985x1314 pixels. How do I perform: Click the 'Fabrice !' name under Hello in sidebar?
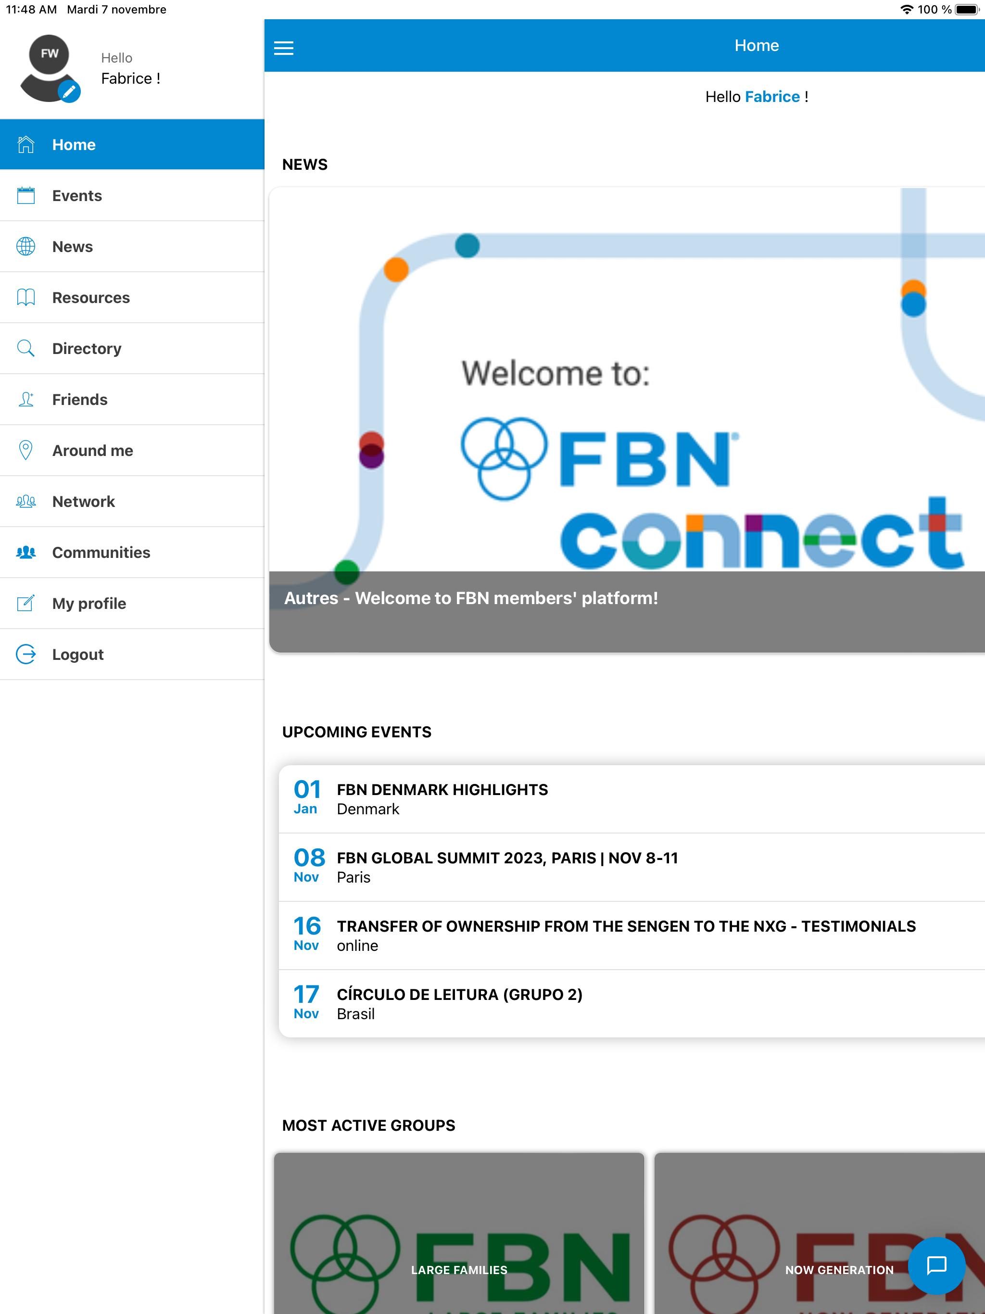click(x=131, y=78)
